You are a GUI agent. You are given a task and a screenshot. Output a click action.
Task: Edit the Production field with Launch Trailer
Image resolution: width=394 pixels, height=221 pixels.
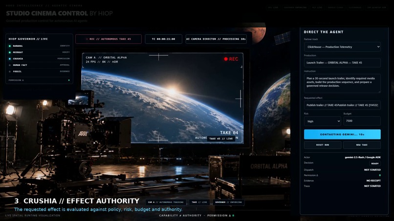tap(342, 63)
